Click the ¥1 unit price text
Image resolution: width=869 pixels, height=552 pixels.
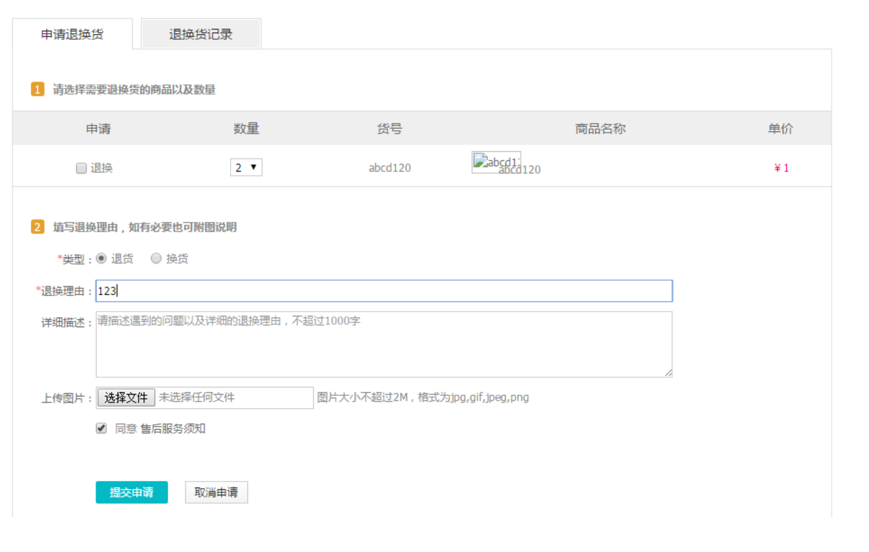pyautogui.click(x=781, y=168)
